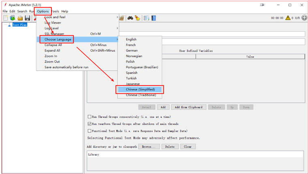
Task: Click the Browse... classpath button
Action: pos(148,146)
